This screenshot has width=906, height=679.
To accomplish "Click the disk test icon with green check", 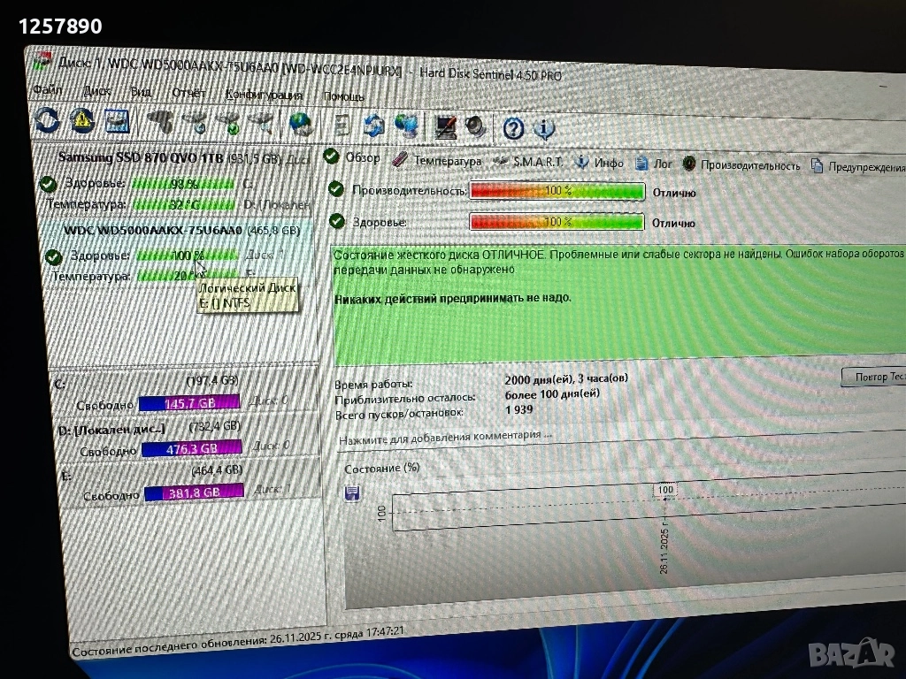I will tap(229, 123).
